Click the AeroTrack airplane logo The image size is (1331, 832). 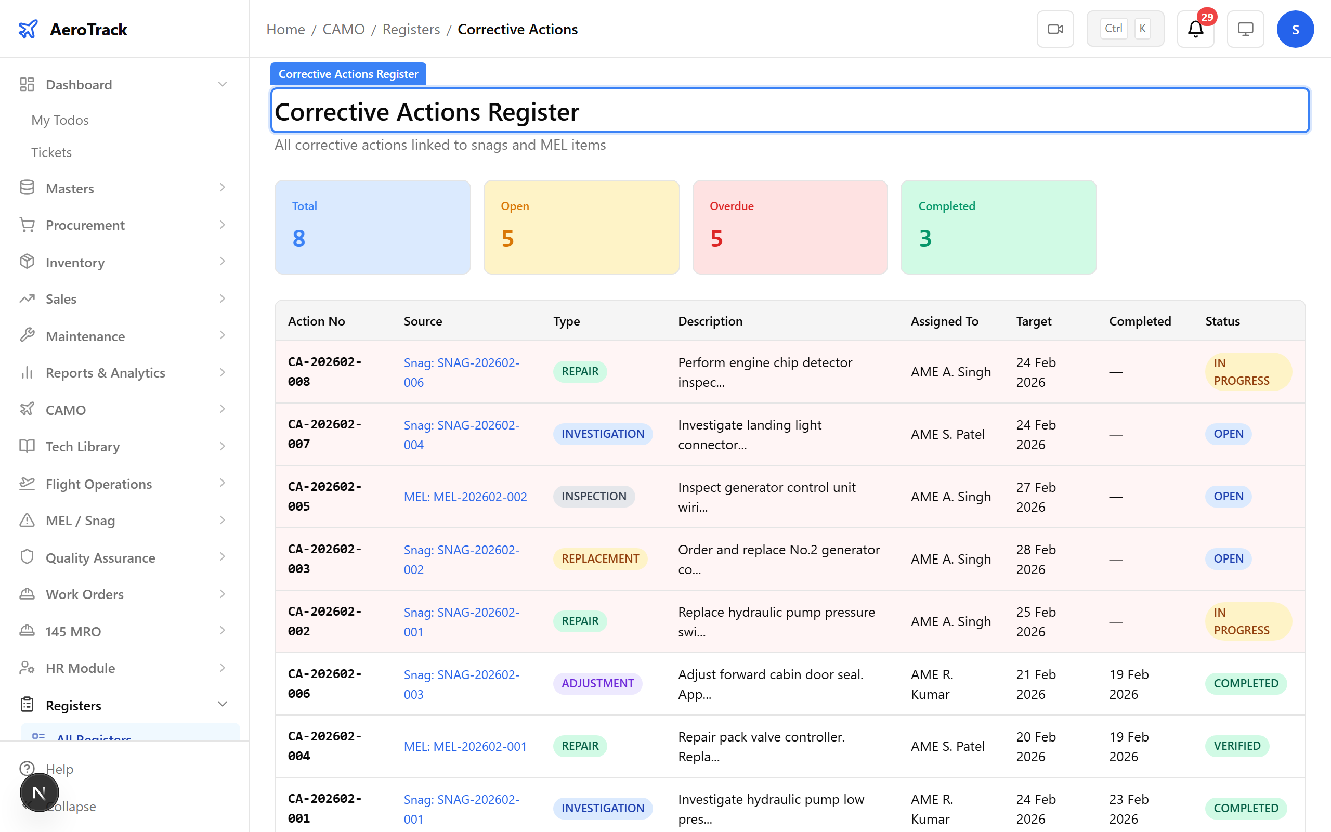pos(28,29)
